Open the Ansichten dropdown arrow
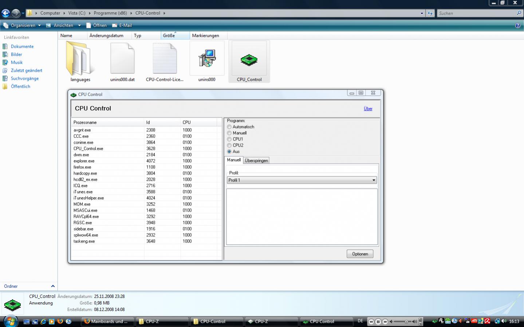Viewport: 524px width, 327px height. coord(79,25)
